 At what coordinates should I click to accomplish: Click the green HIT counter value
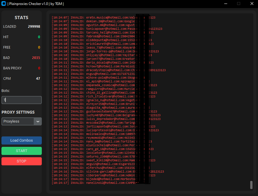pos(39,37)
